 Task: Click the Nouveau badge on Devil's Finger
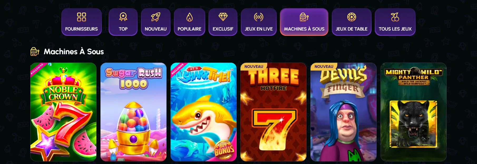tap(324, 67)
